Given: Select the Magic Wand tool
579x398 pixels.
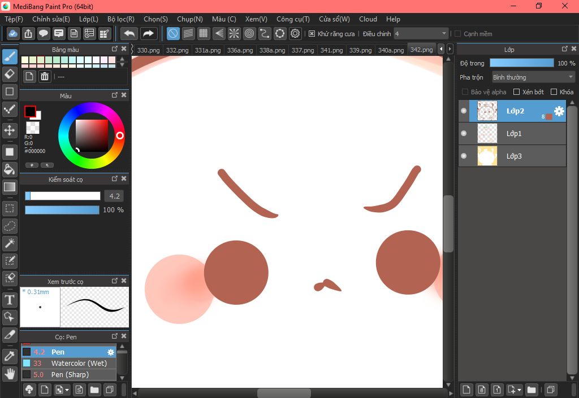Looking at the screenshot, I should pos(10,243).
